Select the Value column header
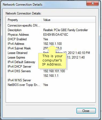 [x=69, y=20]
